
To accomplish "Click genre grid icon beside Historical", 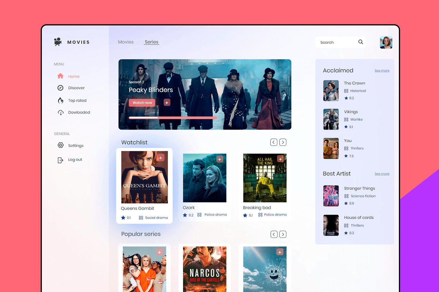I will coord(346,91).
